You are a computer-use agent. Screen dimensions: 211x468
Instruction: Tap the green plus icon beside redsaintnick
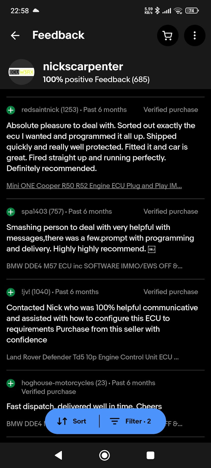point(11,110)
